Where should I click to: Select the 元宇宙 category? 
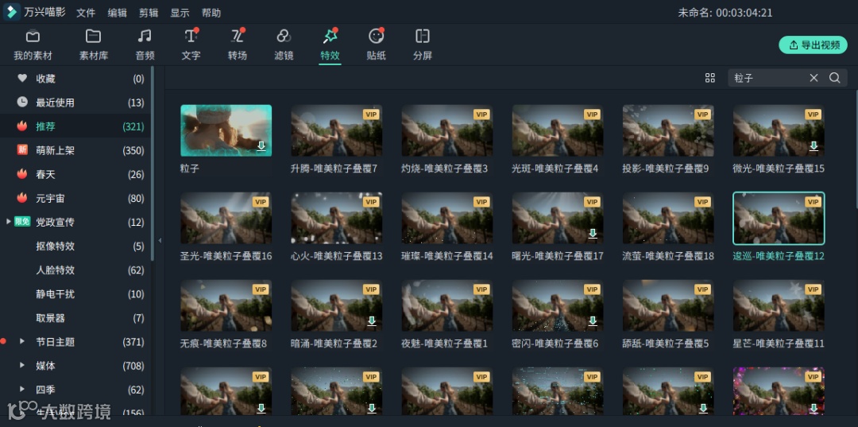75,198
